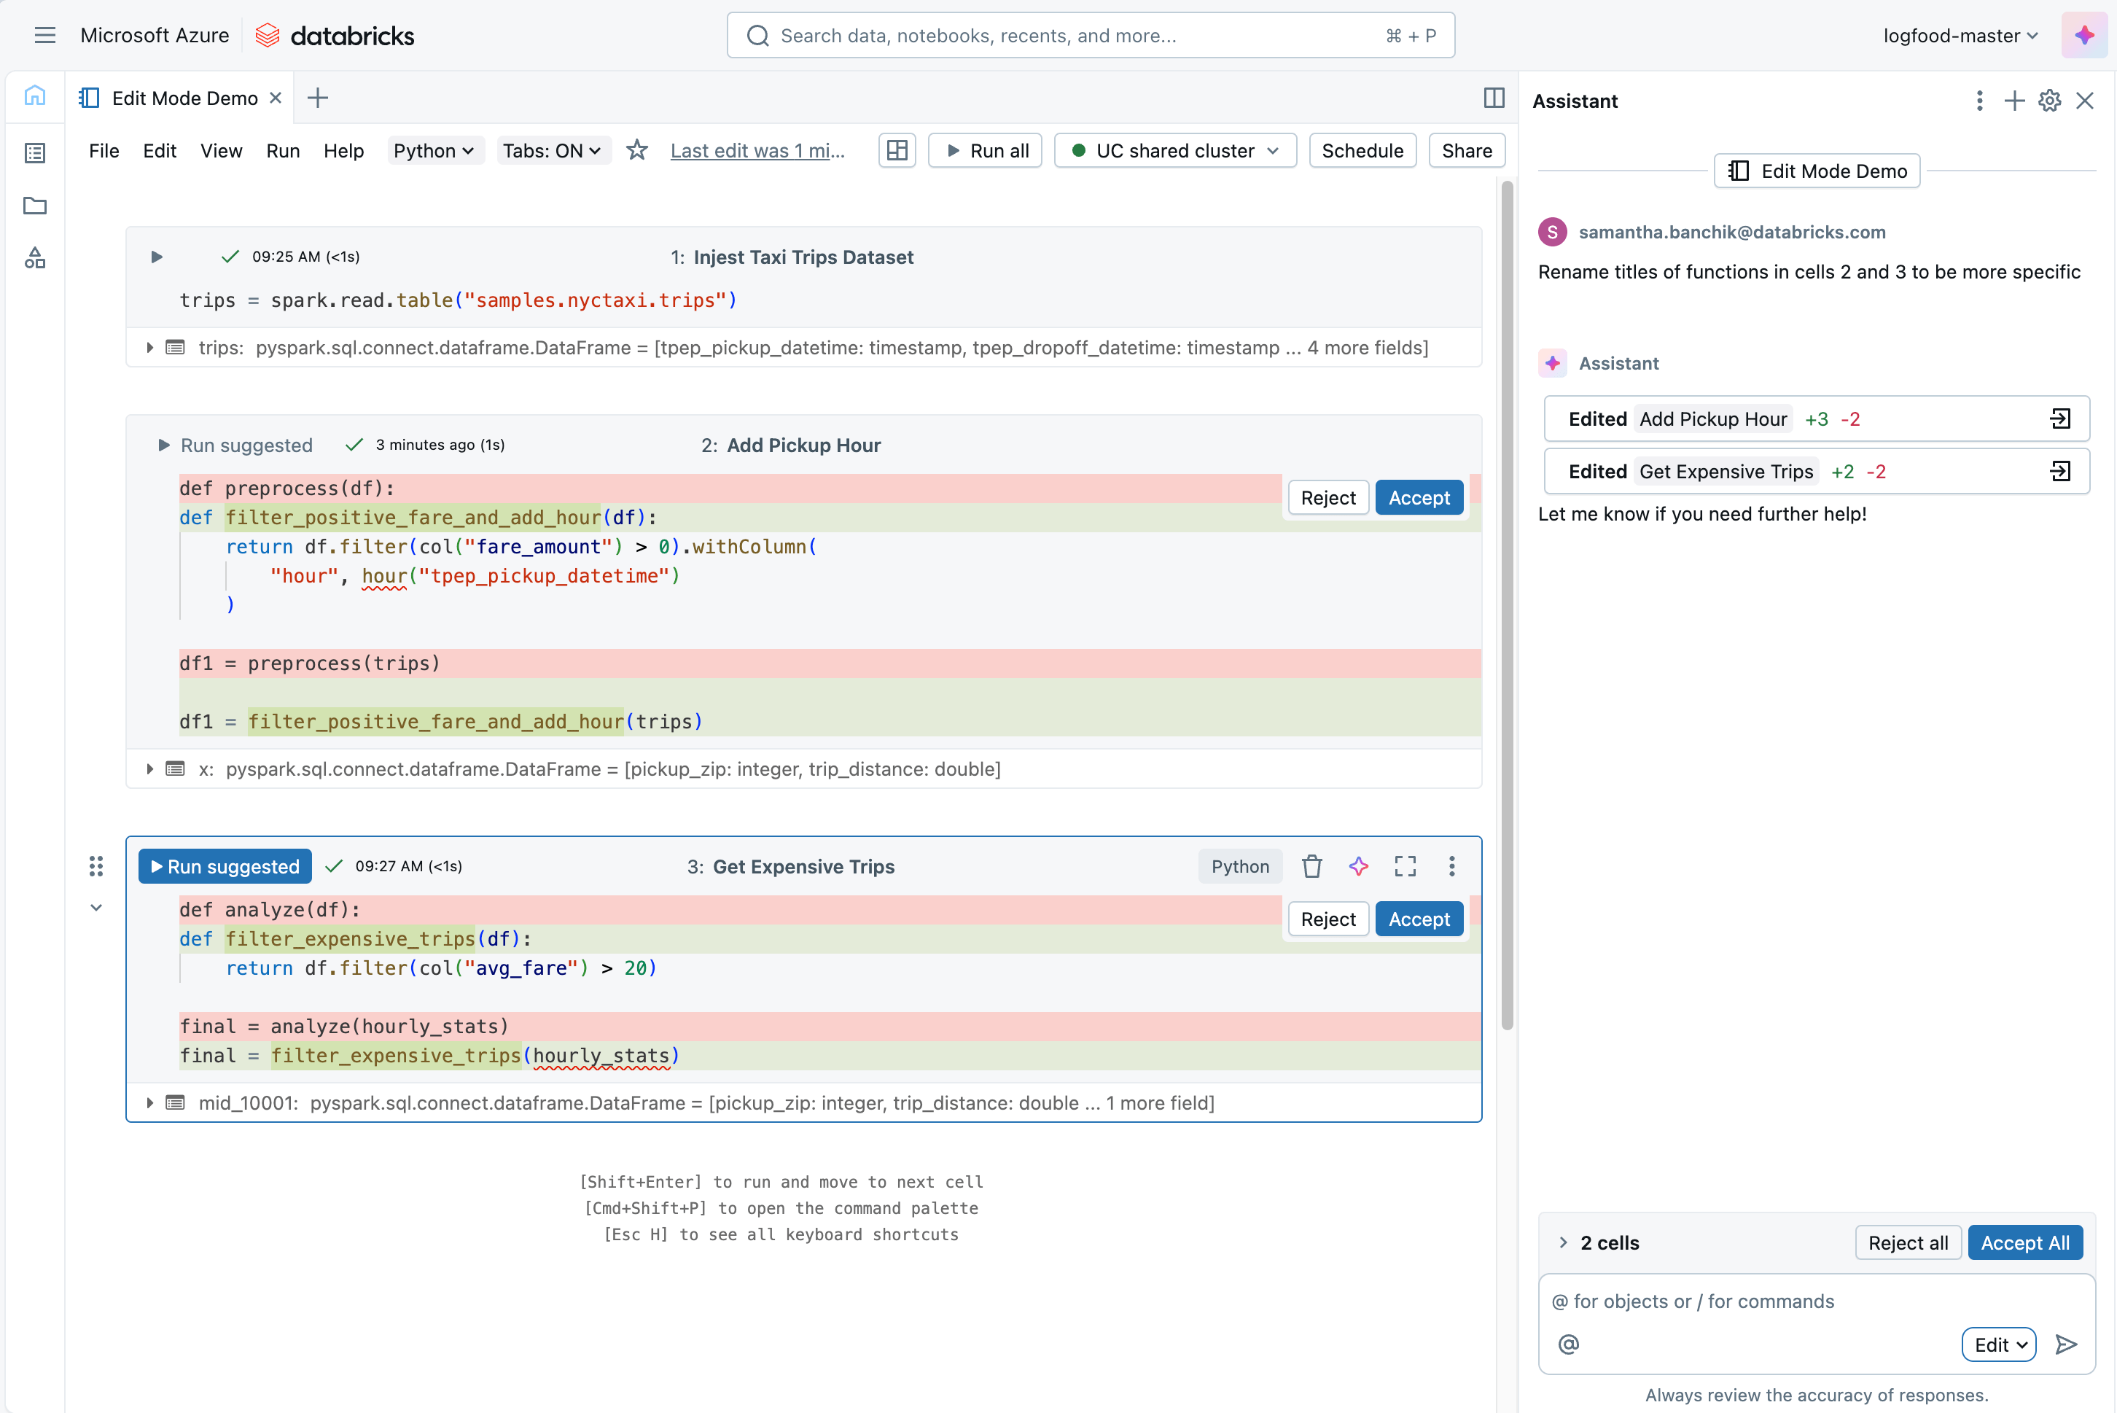2117x1413 pixels.
Task: Click the notebook vertical scrollbar
Action: pyautogui.click(x=1506, y=604)
